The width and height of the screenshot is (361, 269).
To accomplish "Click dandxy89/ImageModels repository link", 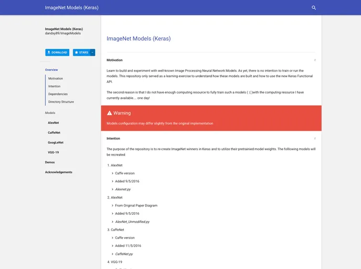I will (x=63, y=34).
